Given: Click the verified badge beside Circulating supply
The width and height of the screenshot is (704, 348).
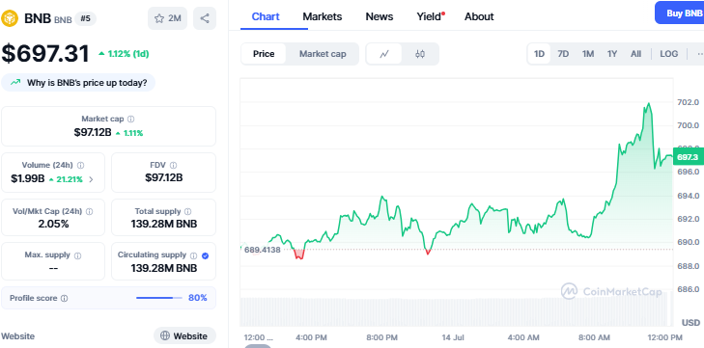Looking at the screenshot, I should pyautogui.click(x=205, y=255).
